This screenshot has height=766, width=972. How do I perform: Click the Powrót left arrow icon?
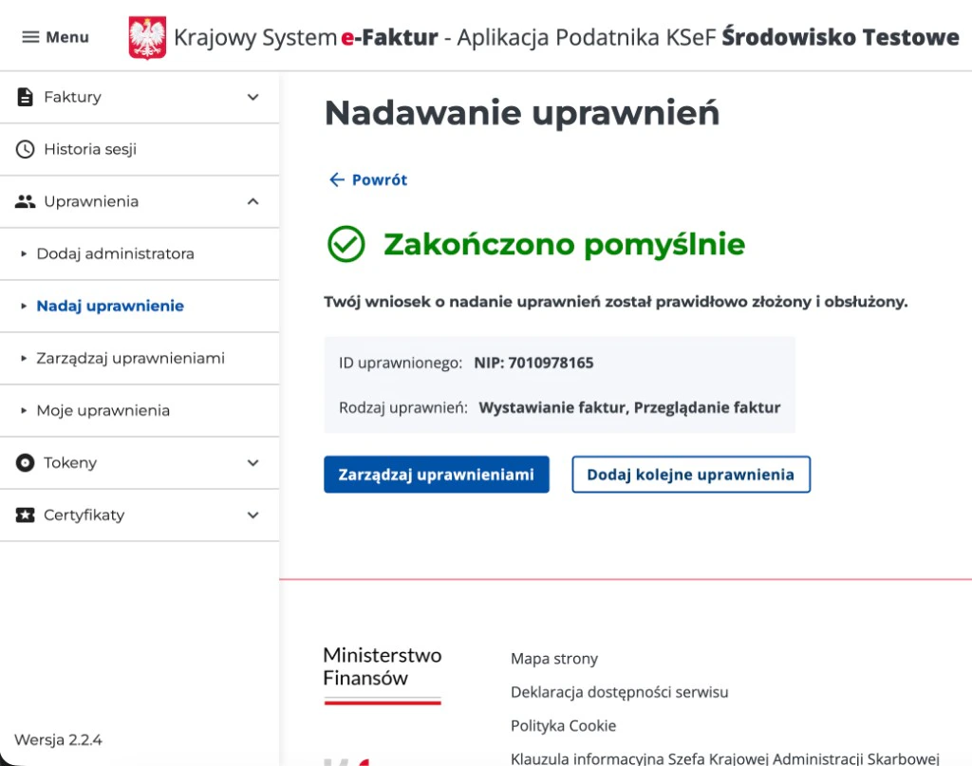[337, 179]
